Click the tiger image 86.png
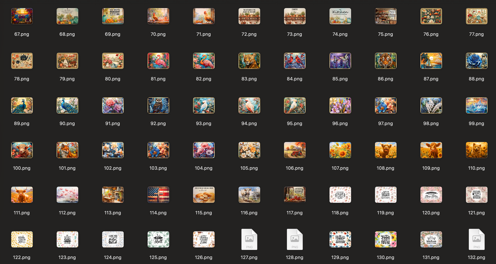496x264 pixels. pyautogui.click(x=385, y=61)
